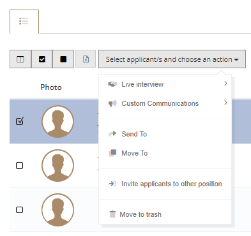The image size is (251, 236).
Task: Select Move To in the action menu
Action: pos(165,153)
